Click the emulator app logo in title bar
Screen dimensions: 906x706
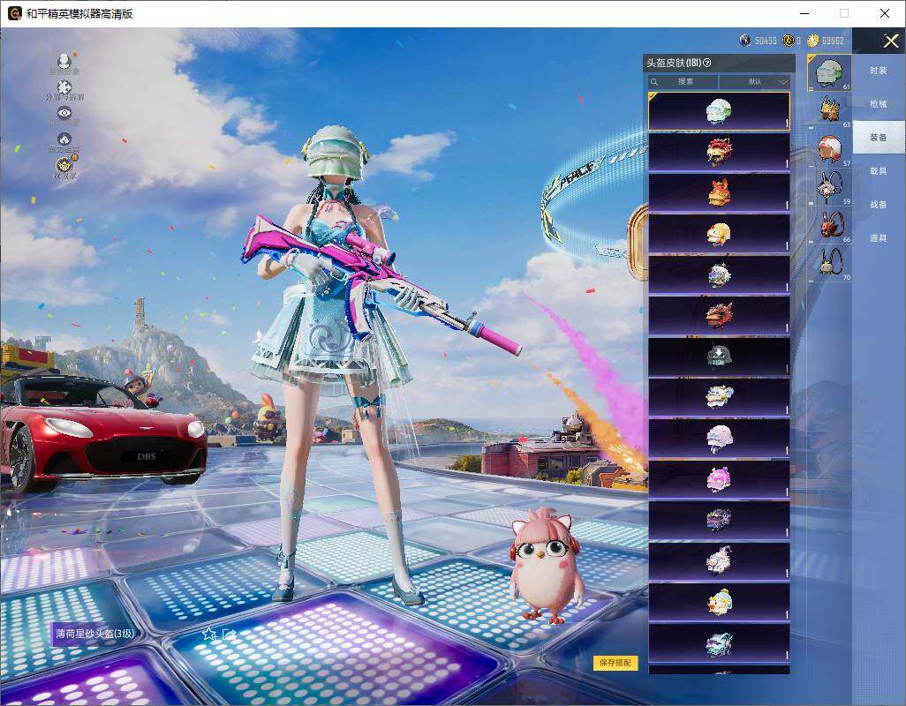click(x=14, y=12)
